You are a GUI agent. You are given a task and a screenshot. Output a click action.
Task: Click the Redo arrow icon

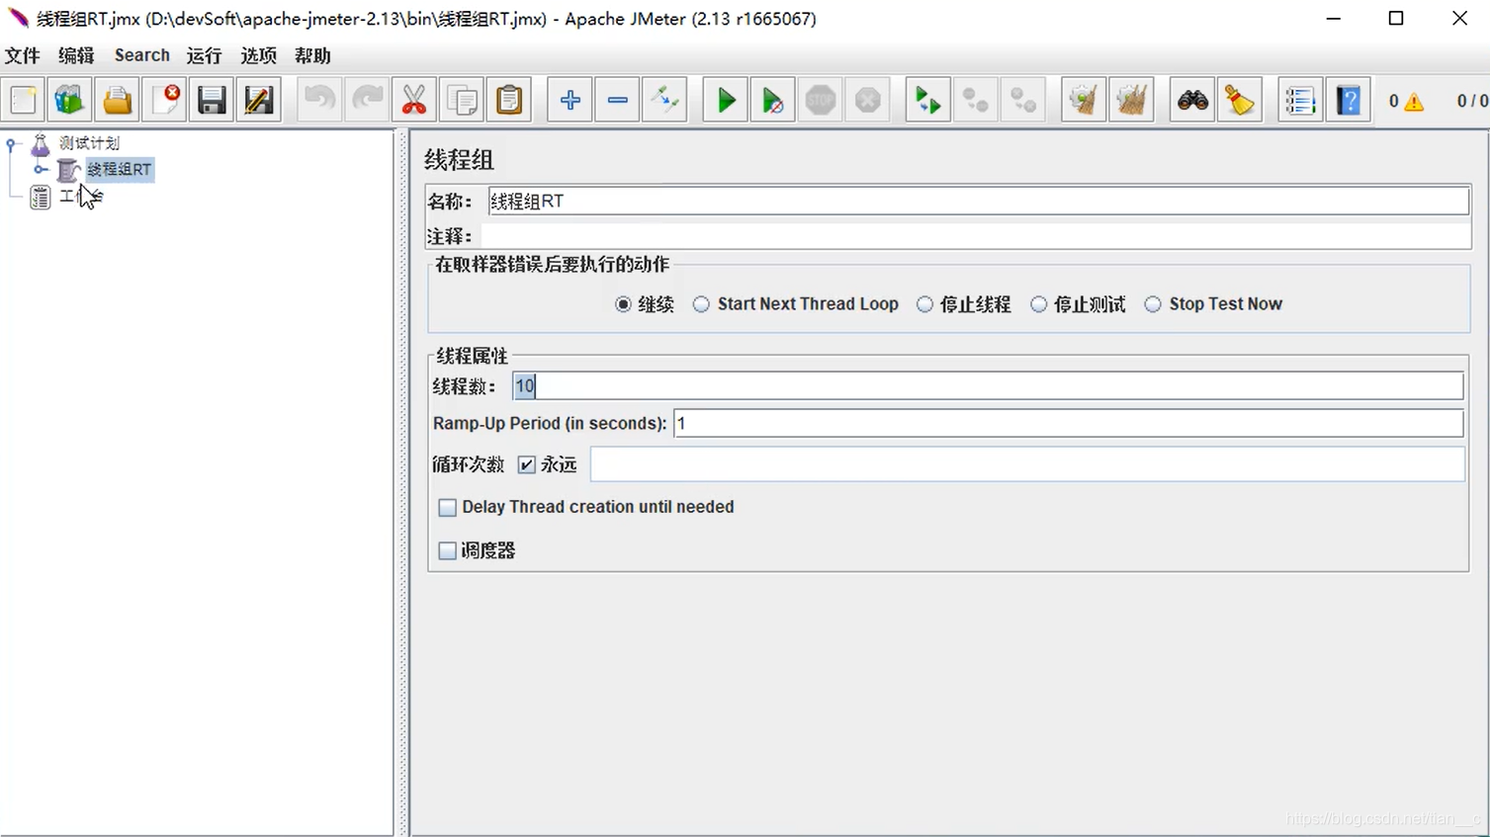[367, 100]
